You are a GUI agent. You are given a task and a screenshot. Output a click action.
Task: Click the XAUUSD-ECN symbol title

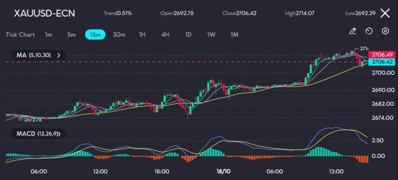(x=44, y=13)
